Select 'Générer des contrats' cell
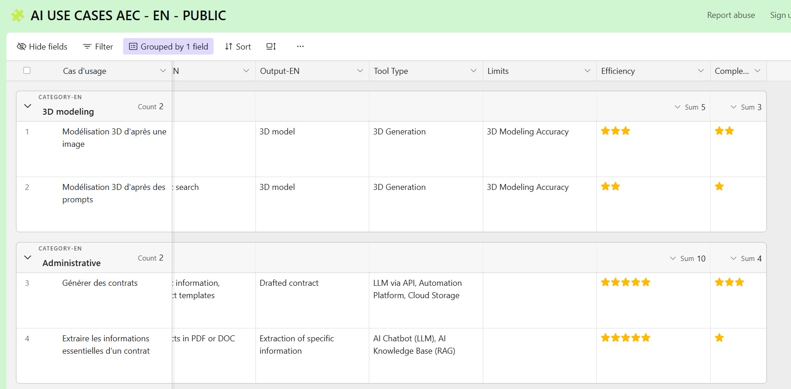Image resolution: width=791 pixels, height=389 pixels. pyautogui.click(x=100, y=283)
